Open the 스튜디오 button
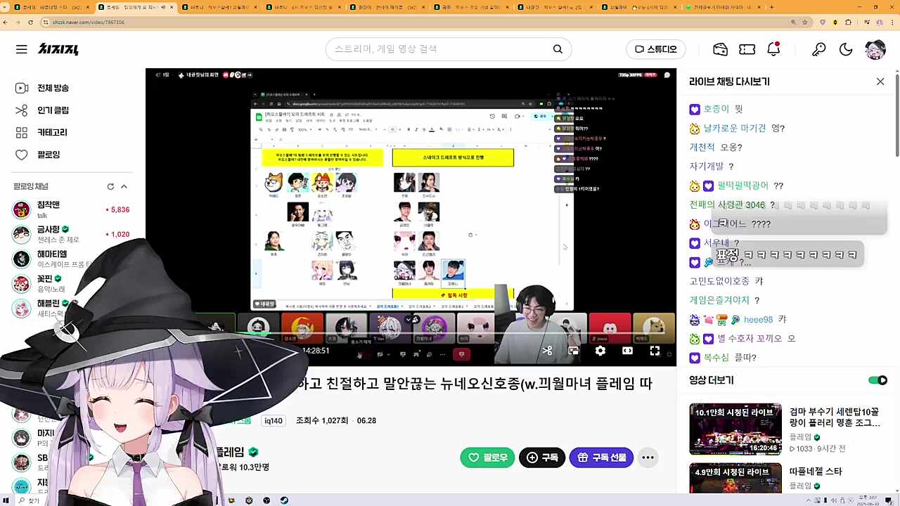Image resolution: width=900 pixels, height=506 pixels. (x=656, y=49)
